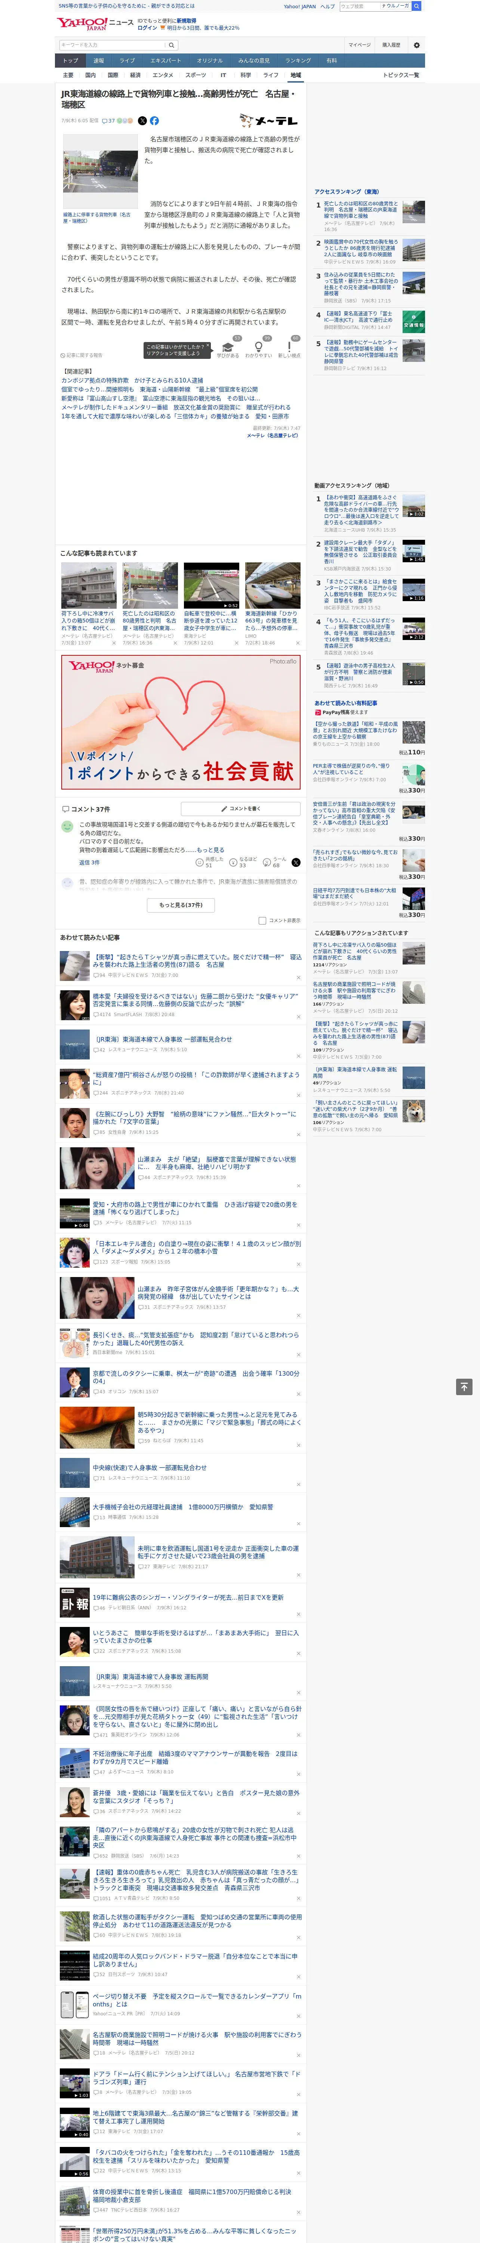The height and width of the screenshot is (2243, 480).
Task: Open the みんなの意見 tab
Action: (253, 61)
